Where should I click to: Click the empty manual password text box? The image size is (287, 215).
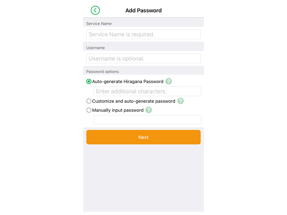[x=147, y=120]
